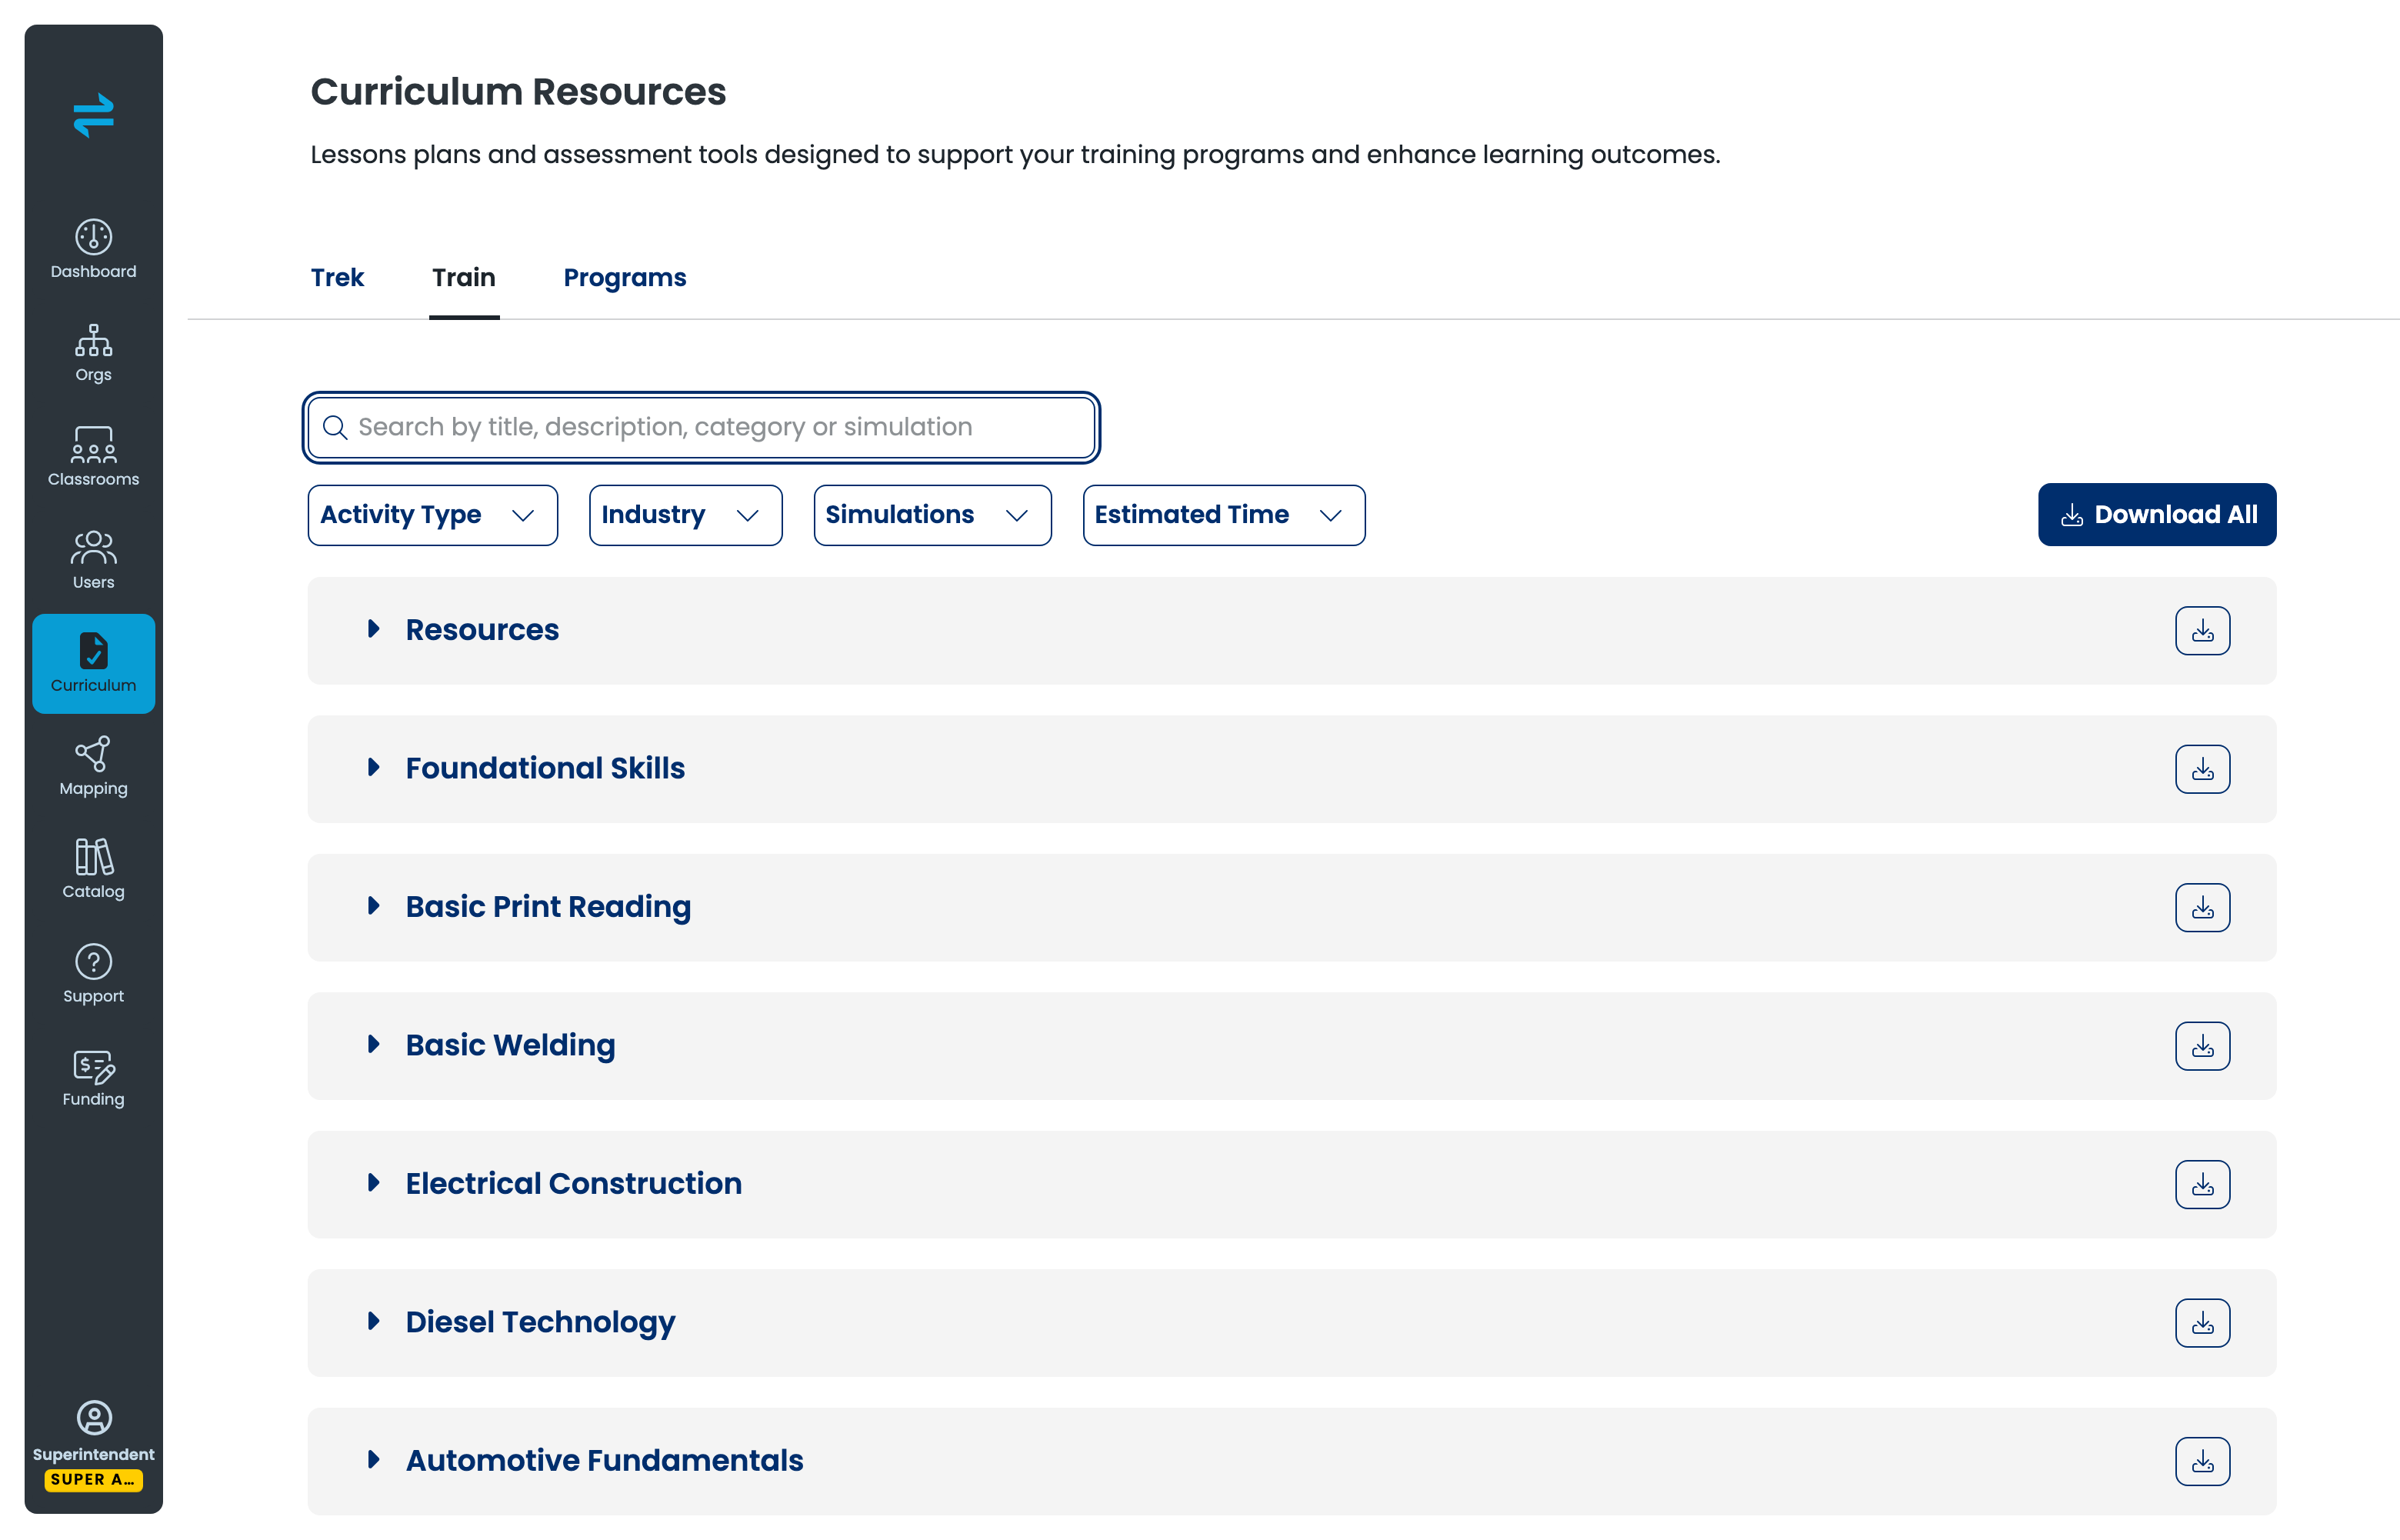The width and height of the screenshot is (2400, 1540).
Task: Click the Resources section title
Action: 482,630
